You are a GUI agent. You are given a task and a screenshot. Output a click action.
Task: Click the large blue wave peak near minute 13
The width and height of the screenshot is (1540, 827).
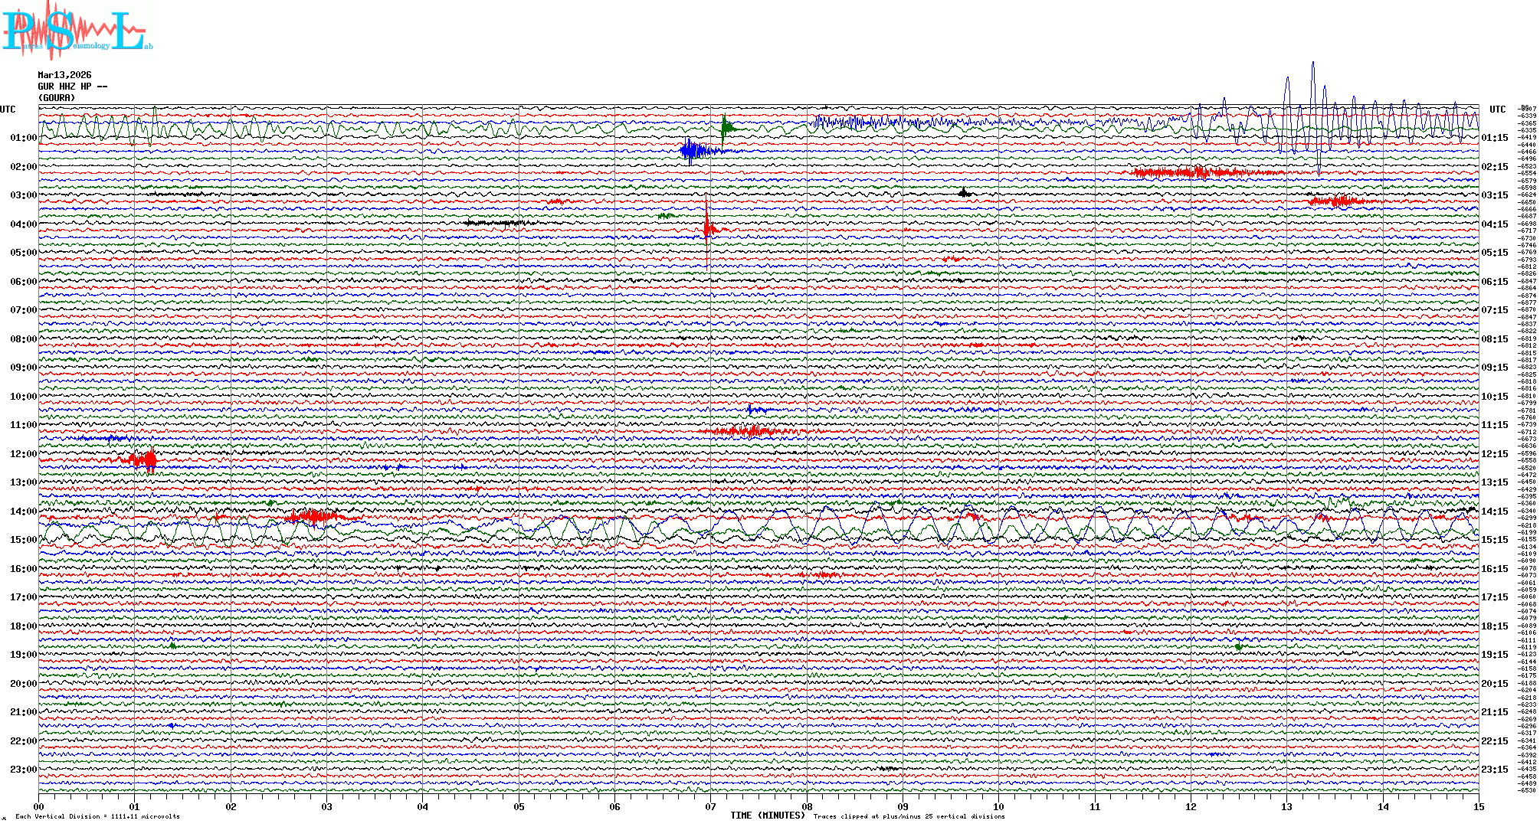point(1312,69)
